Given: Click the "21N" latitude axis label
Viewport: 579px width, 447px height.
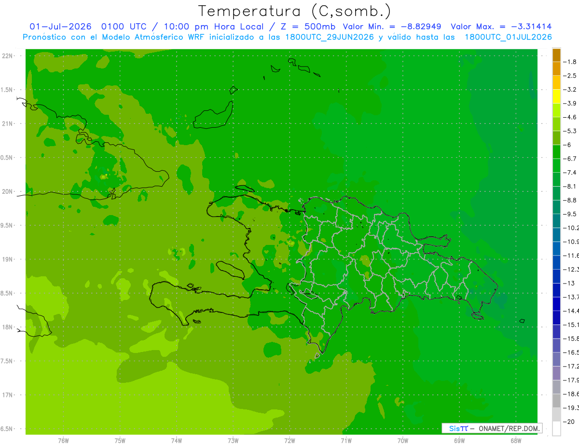Looking at the screenshot, I should (x=6, y=124).
